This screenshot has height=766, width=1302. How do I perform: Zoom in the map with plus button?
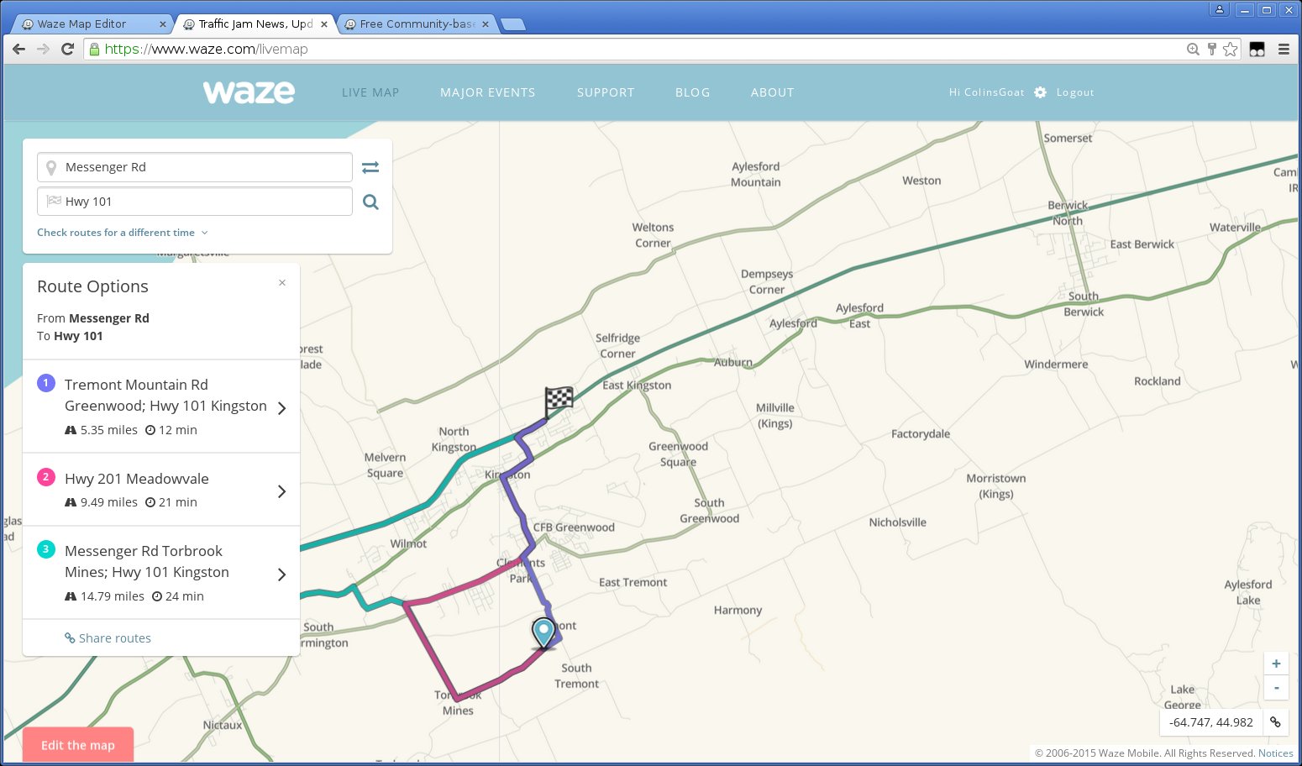tap(1275, 664)
